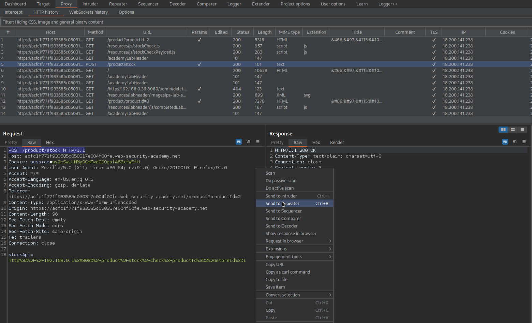Select row 10 with 404 status
532x323 pixels.
(266, 89)
